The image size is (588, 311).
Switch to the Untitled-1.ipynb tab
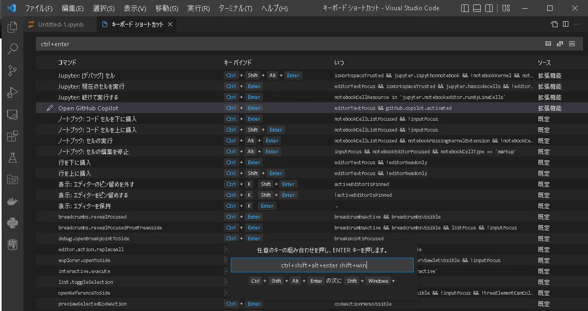60,24
